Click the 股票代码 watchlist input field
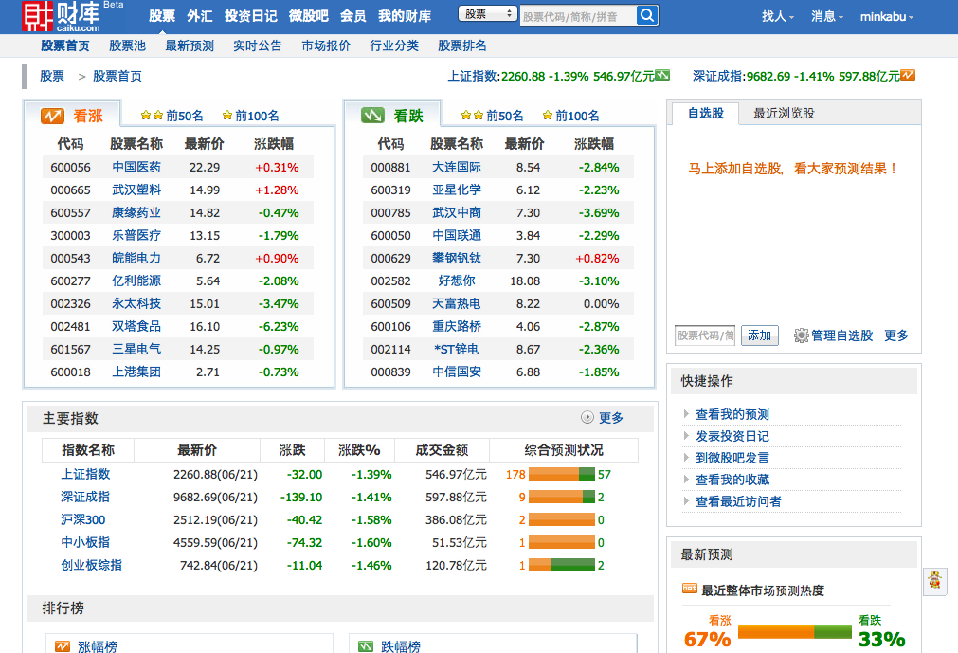This screenshot has height=653, width=958. tap(704, 336)
